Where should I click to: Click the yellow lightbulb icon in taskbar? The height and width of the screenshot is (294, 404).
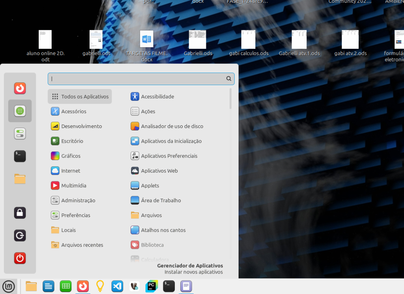(x=100, y=286)
